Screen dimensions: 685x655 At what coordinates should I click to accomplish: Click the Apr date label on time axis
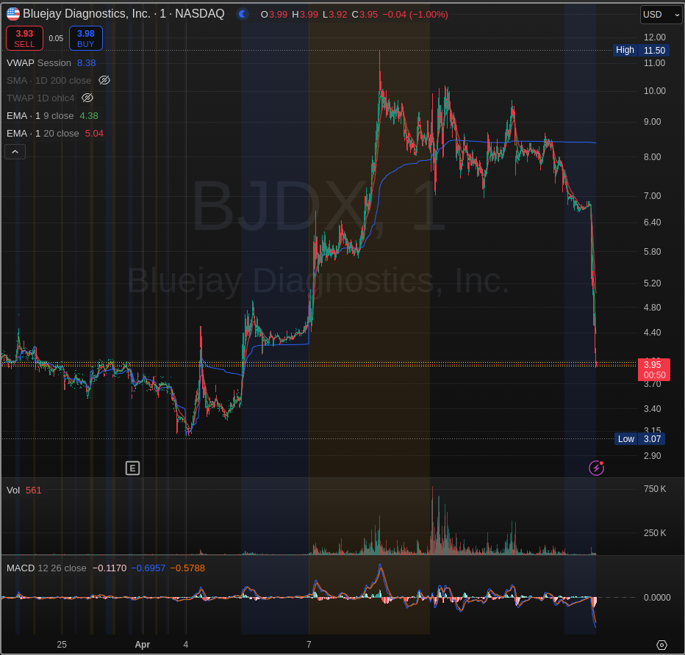pyautogui.click(x=143, y=645)
